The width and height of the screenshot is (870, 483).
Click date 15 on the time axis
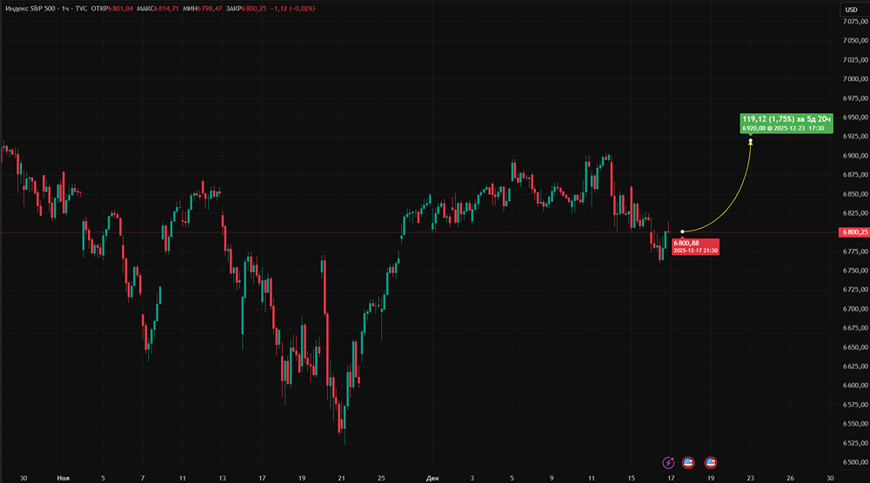pos(631,478)
